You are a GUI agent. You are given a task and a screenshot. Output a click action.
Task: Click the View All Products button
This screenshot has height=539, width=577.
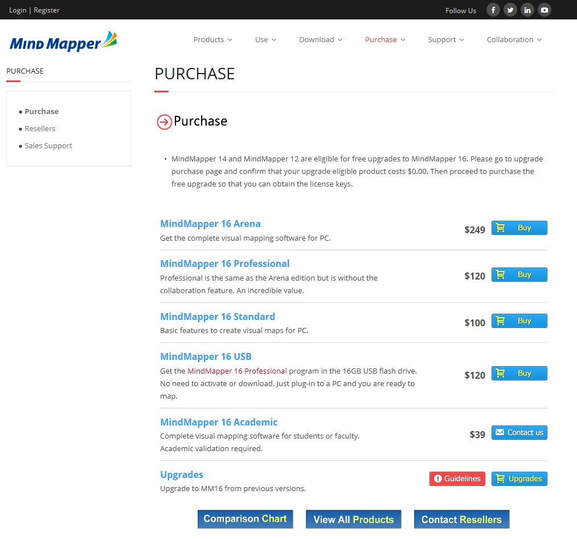pos(353,519)
